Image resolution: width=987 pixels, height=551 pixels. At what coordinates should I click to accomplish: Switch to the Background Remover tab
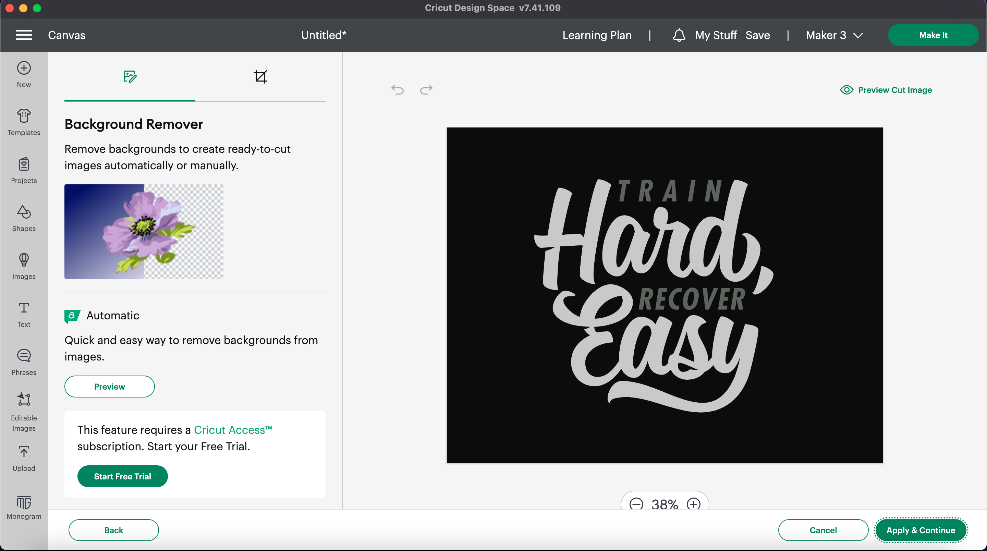click(x=130, y=77)
